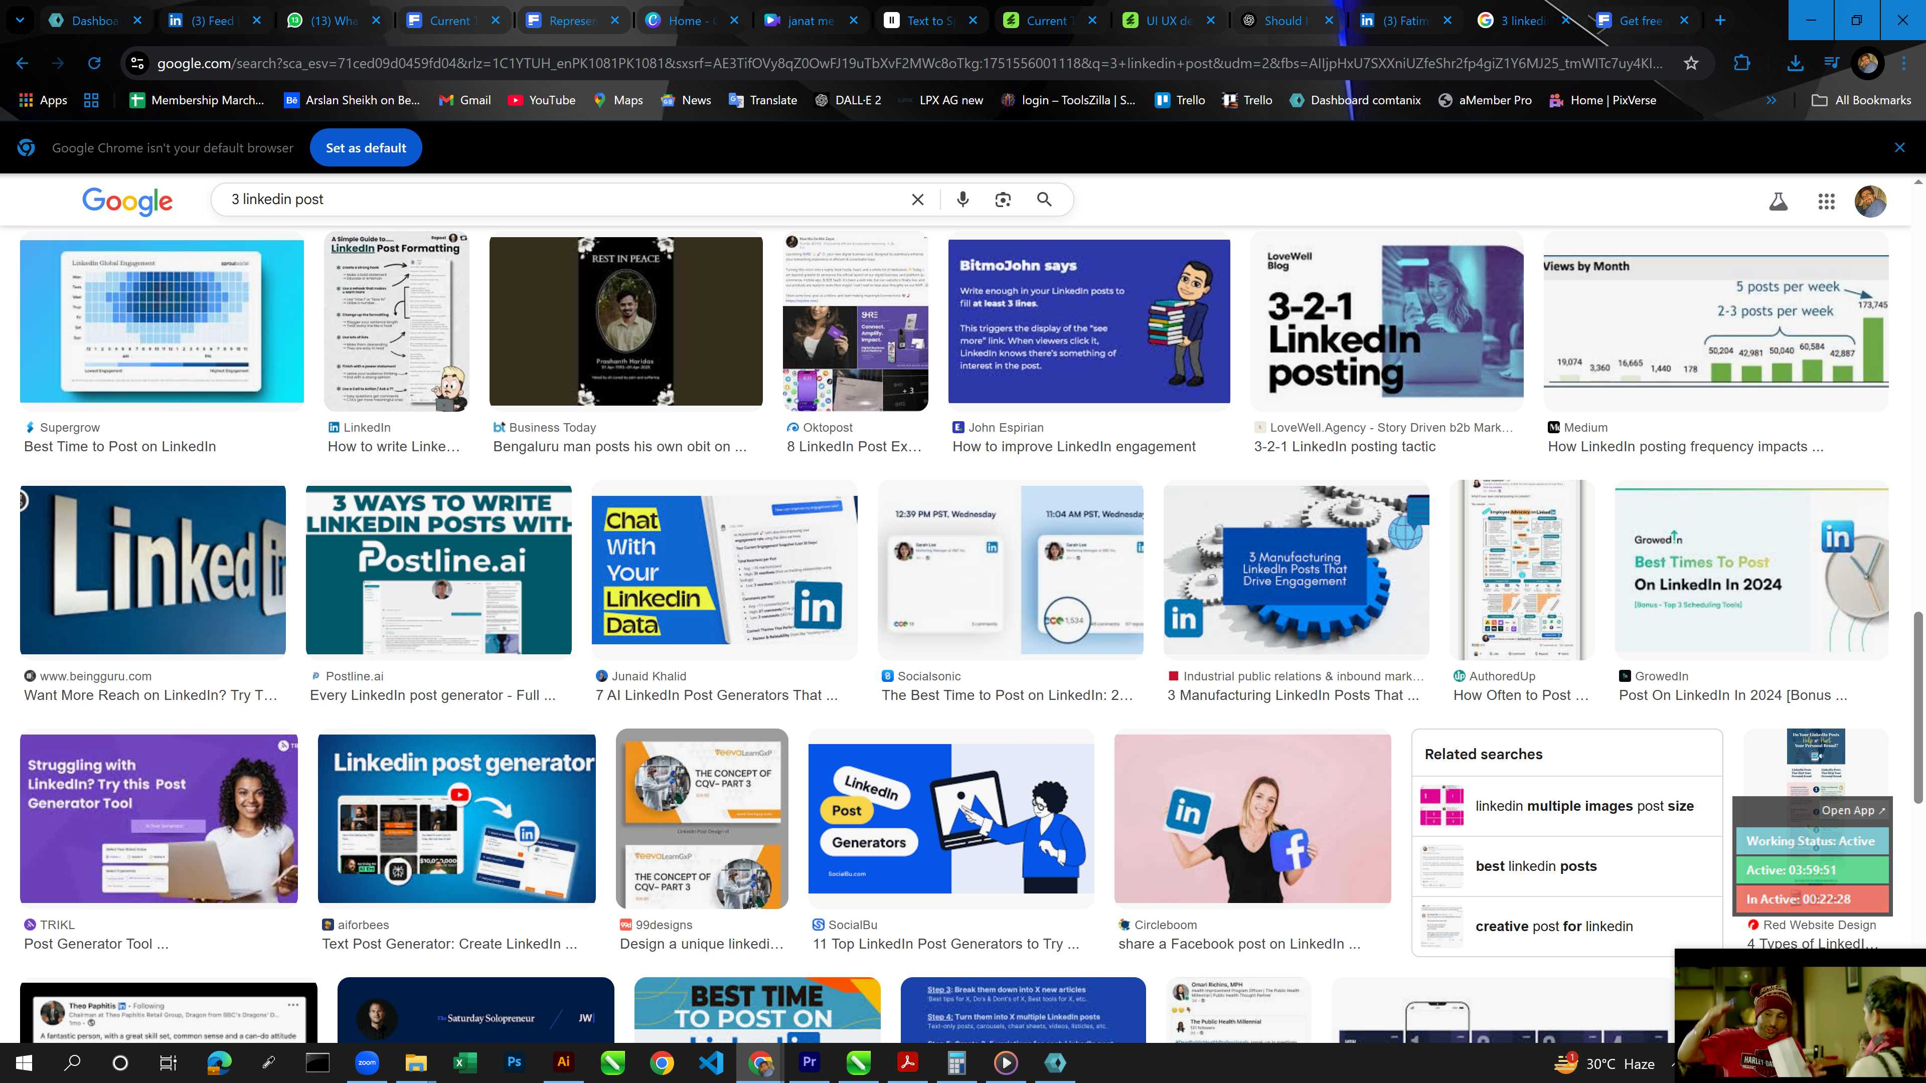Select related search 'linkedin multiple images post size'
The image size is (1926, 1083).
[1566, 806]
